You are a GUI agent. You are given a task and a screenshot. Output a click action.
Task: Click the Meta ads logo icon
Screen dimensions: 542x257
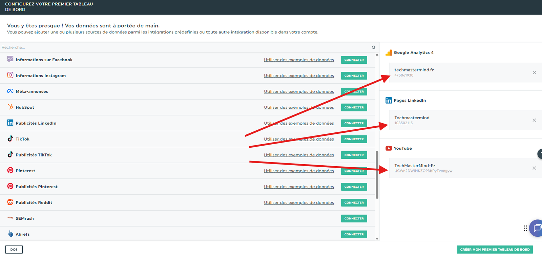click(x=10, y=91)
